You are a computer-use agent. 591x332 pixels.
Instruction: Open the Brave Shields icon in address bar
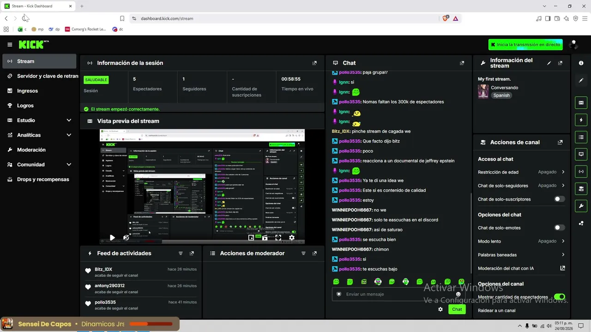[445, 18]
